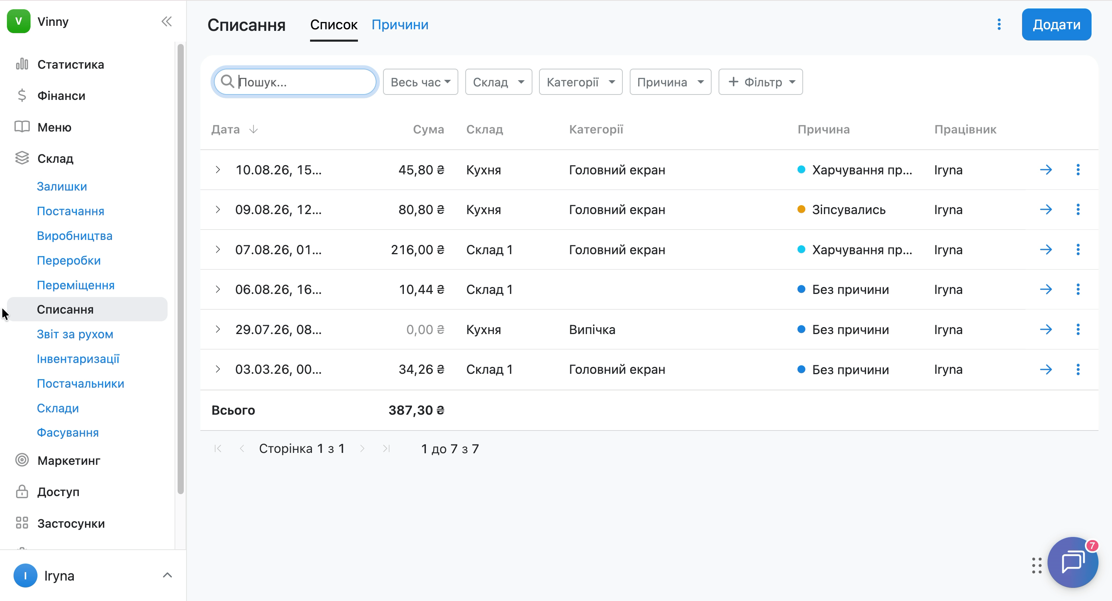
Task: Open the Категорії filter dropdown
Action: pyautogui.click(x=581, y=82)
